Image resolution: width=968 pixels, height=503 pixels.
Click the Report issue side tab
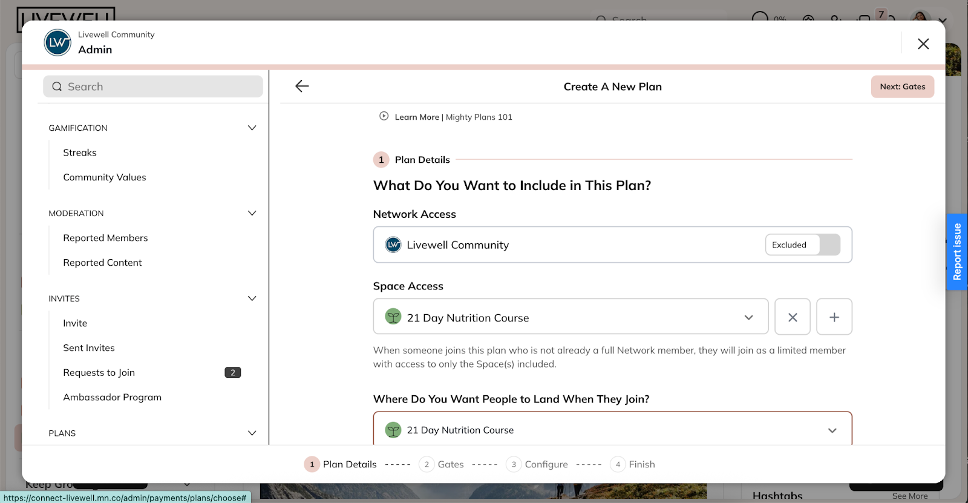[x=957, y=252]
